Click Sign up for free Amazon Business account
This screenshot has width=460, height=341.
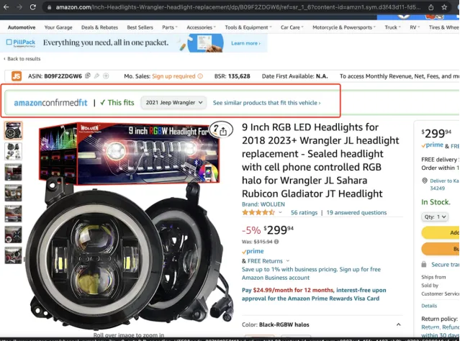click(x=311, y=273)
